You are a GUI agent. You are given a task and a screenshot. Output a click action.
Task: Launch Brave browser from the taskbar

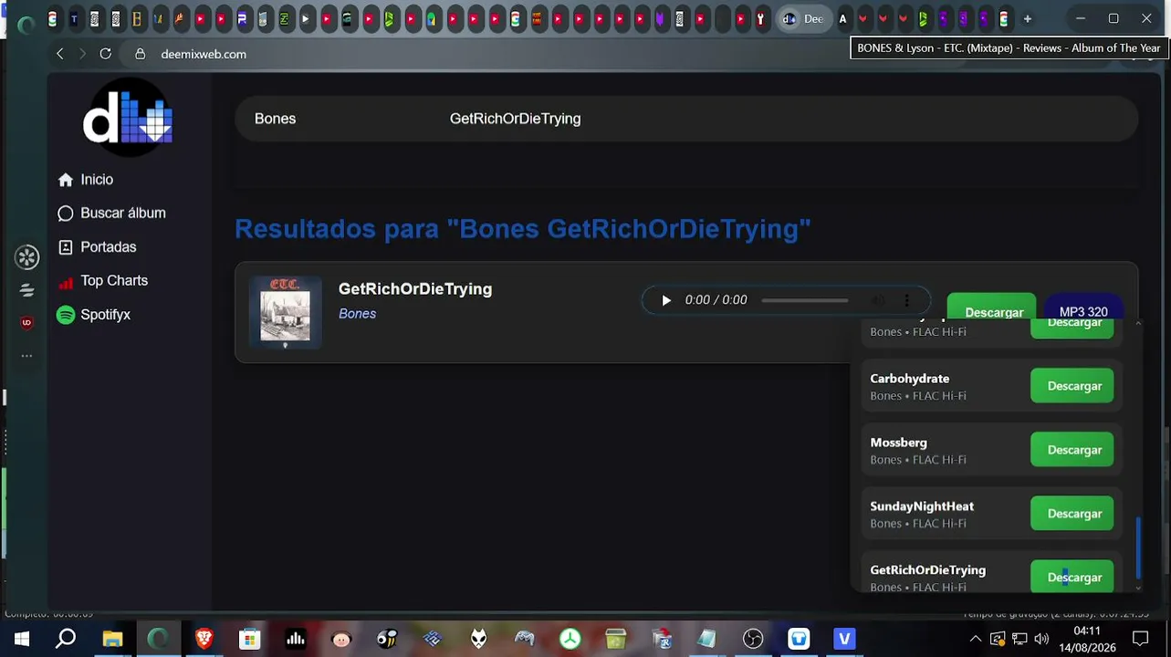point(204,639)
